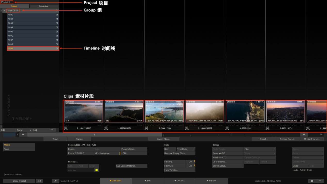Click the status circle icon on A006 row
The width and height of the screenshot is (327, 184).
57,36
